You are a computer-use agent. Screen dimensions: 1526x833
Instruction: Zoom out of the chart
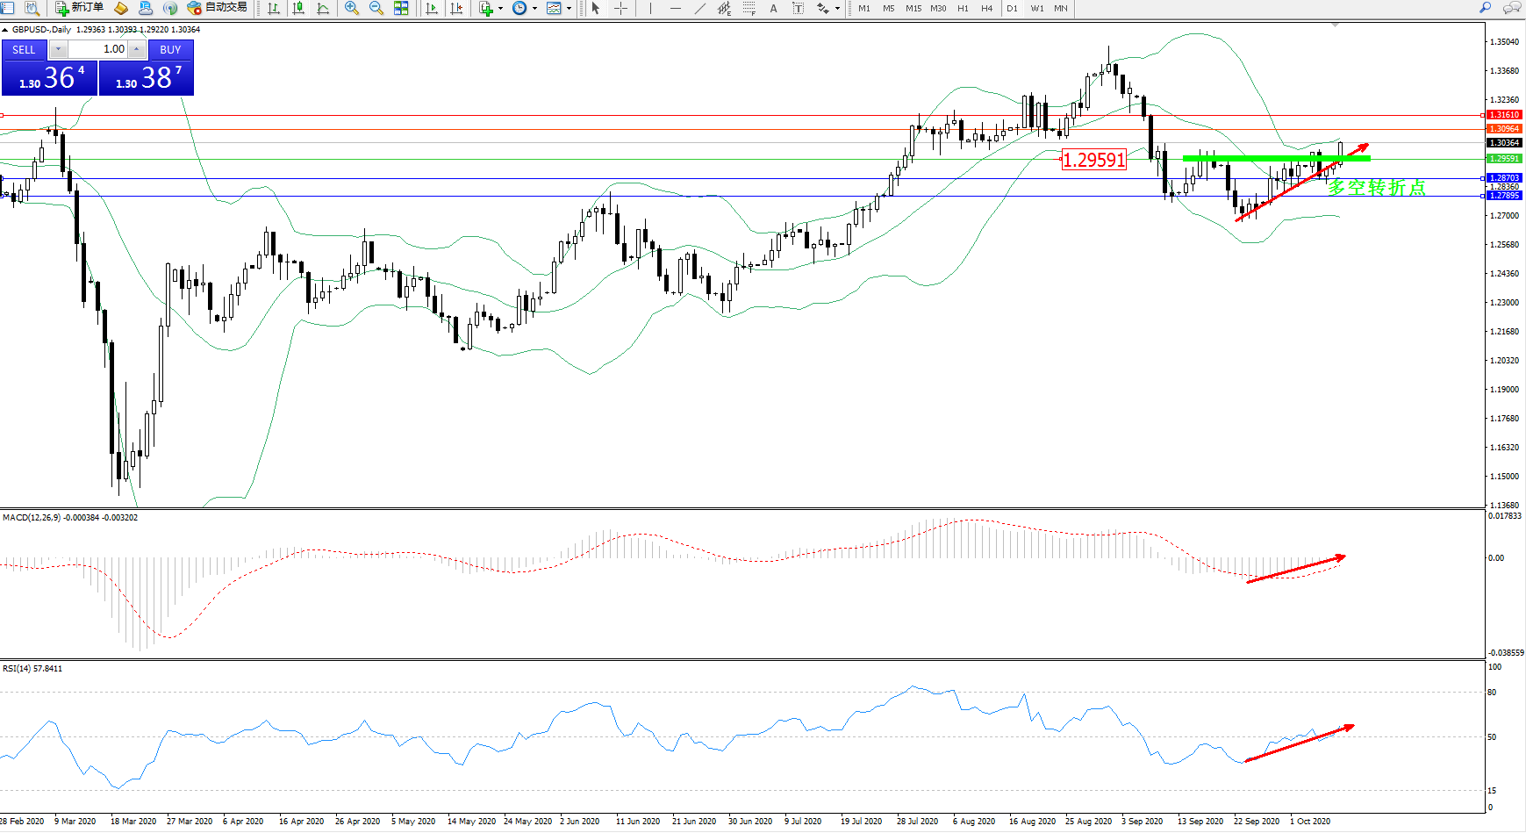click(x=376, y=8)
